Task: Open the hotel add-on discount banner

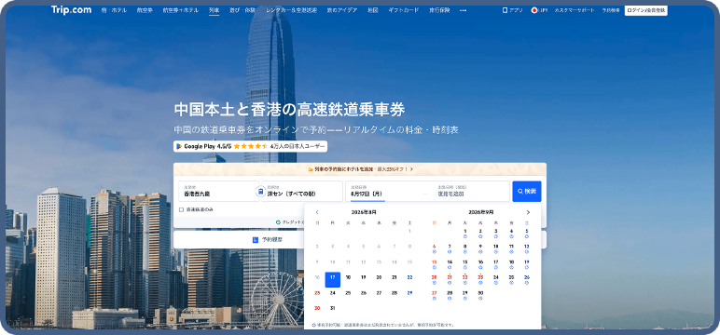Action: (x=360, y=169)
